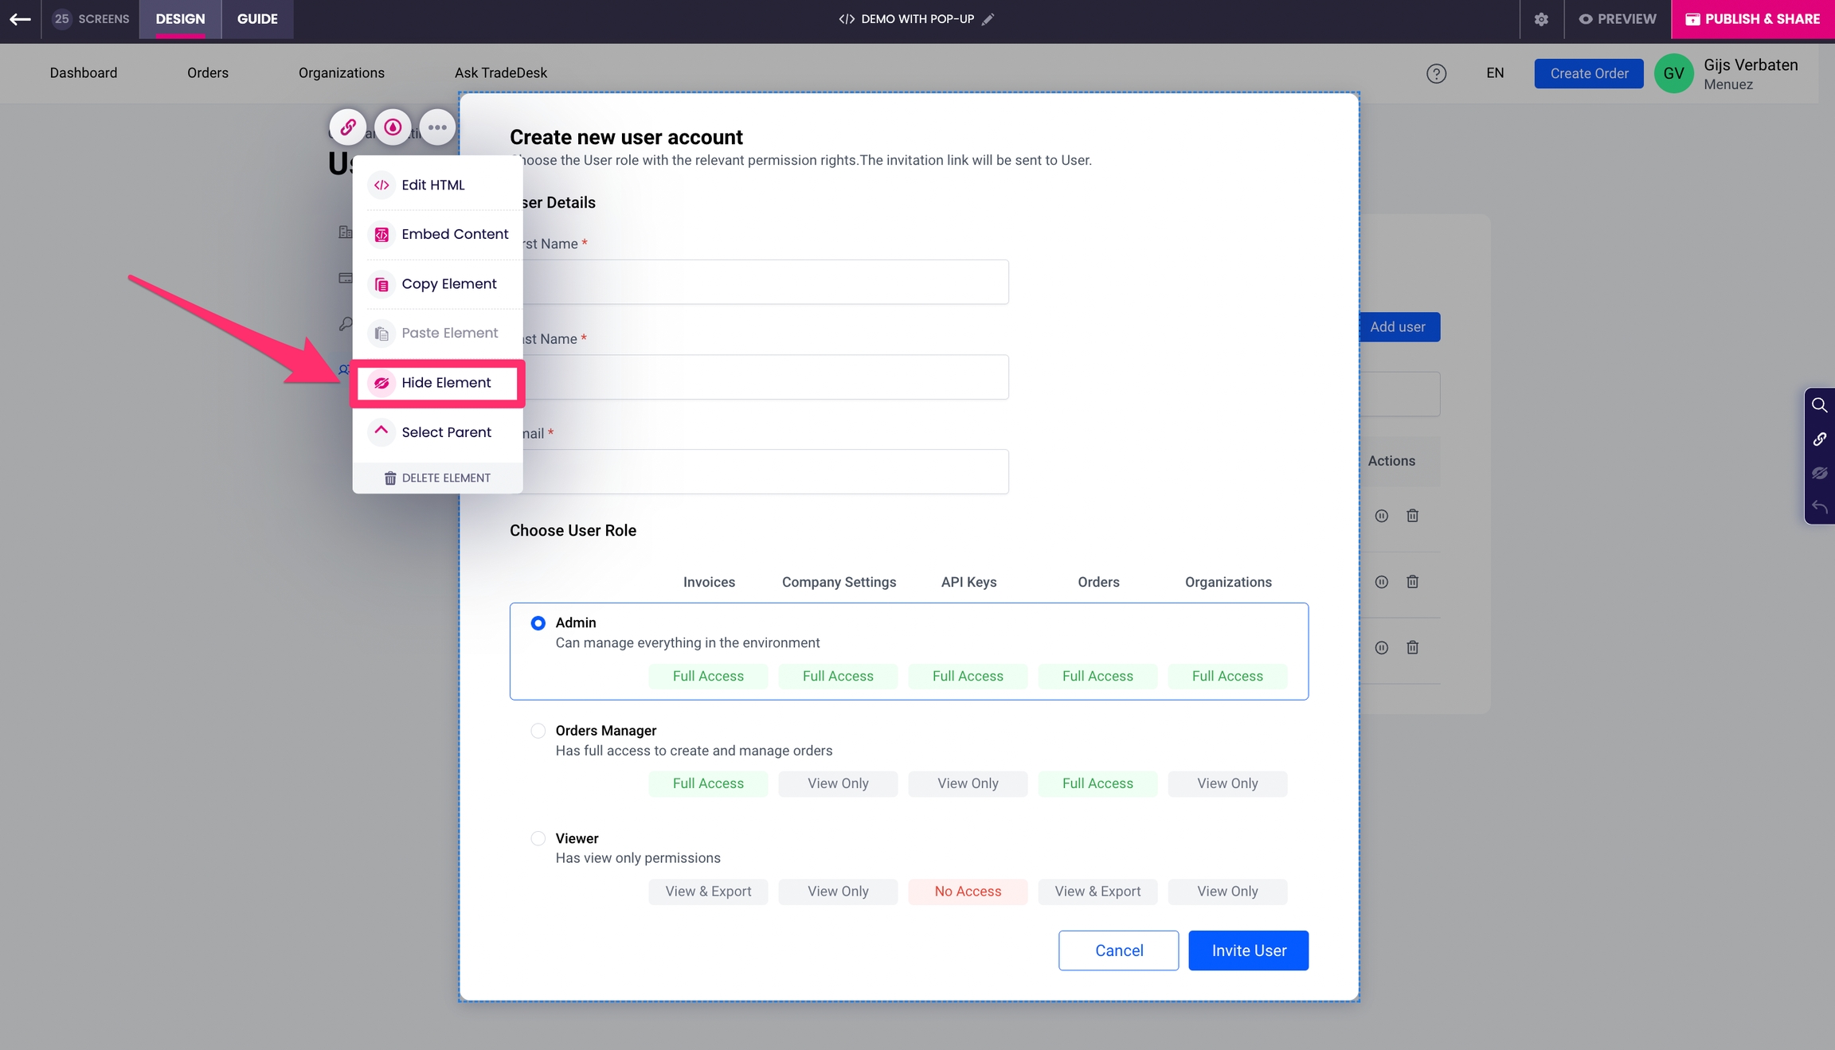The image size is (1835, 1050).
Task: Click the link icon in floating toolbar
Action: [x=348, y=127]
